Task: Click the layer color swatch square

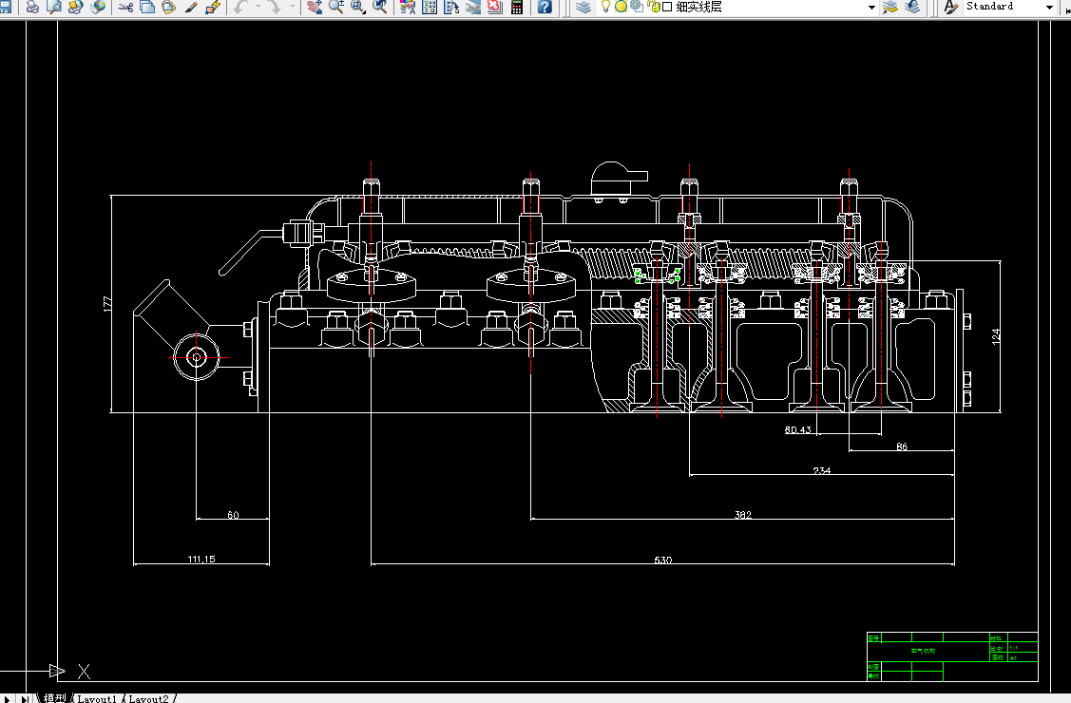Action: tap(667, 7)
